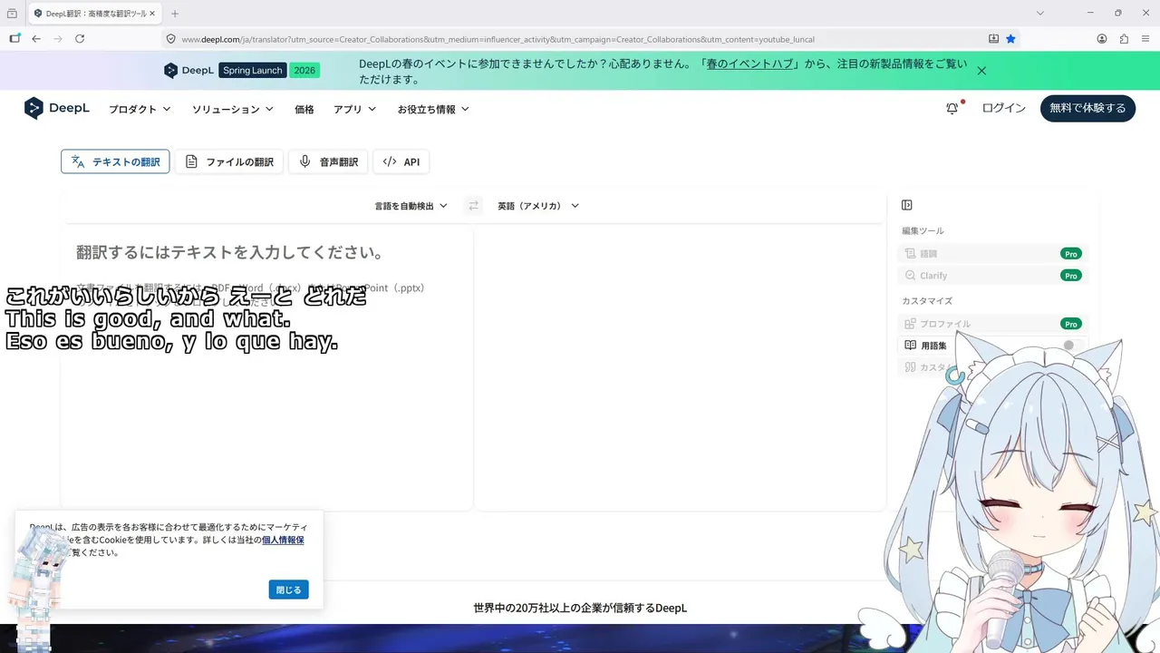1160x653 pixels.
Task: Click the Spring Launch 2026 badge
Action: 268,71
